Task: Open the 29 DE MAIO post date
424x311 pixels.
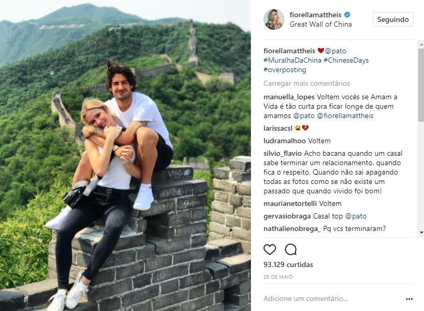Action: point(278,277)
